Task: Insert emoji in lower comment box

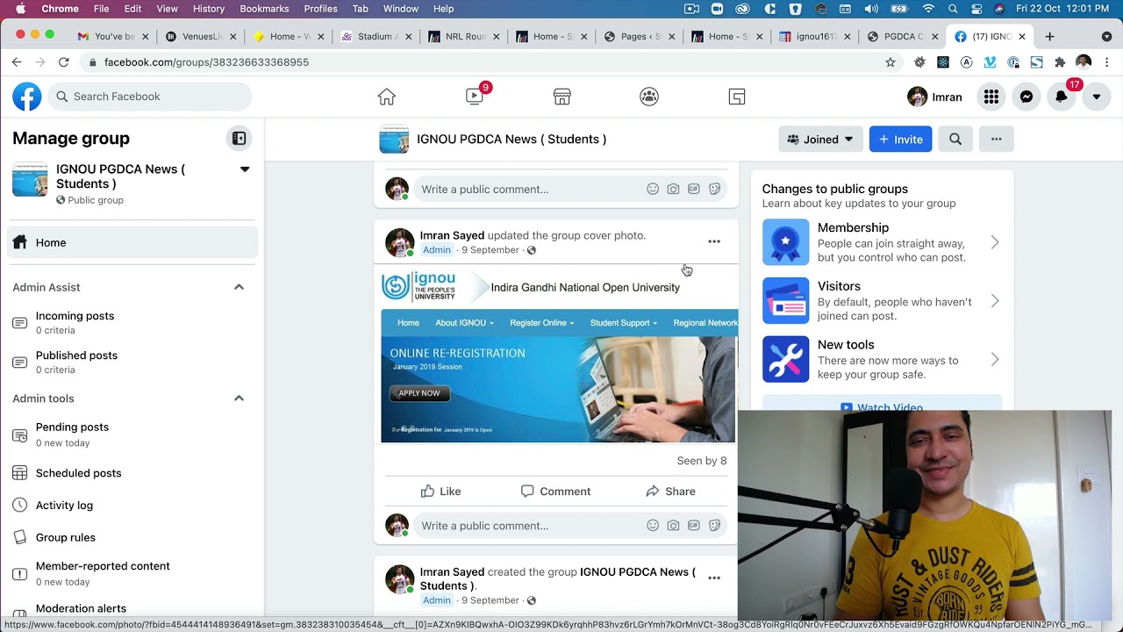Action: (x=653, y=526)
